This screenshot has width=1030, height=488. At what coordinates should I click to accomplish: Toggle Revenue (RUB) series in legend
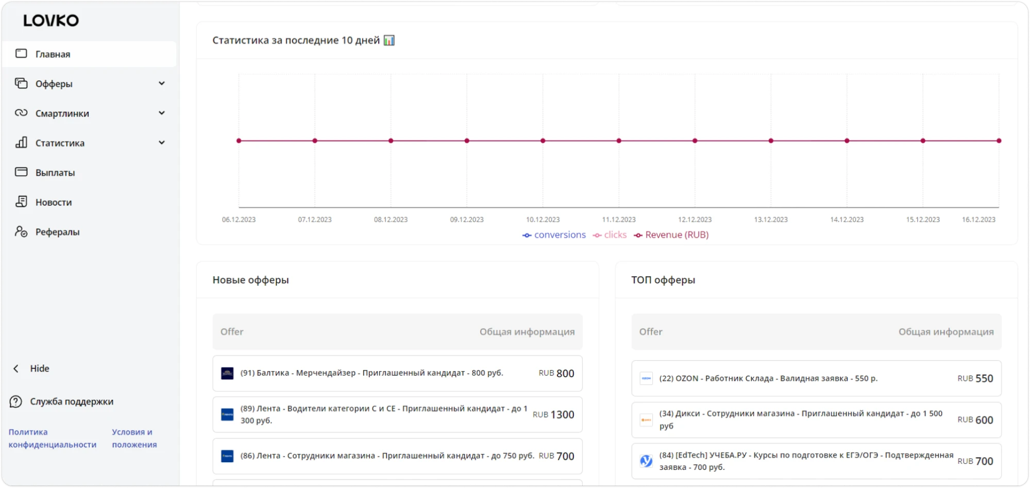click(x=671, y=235)
